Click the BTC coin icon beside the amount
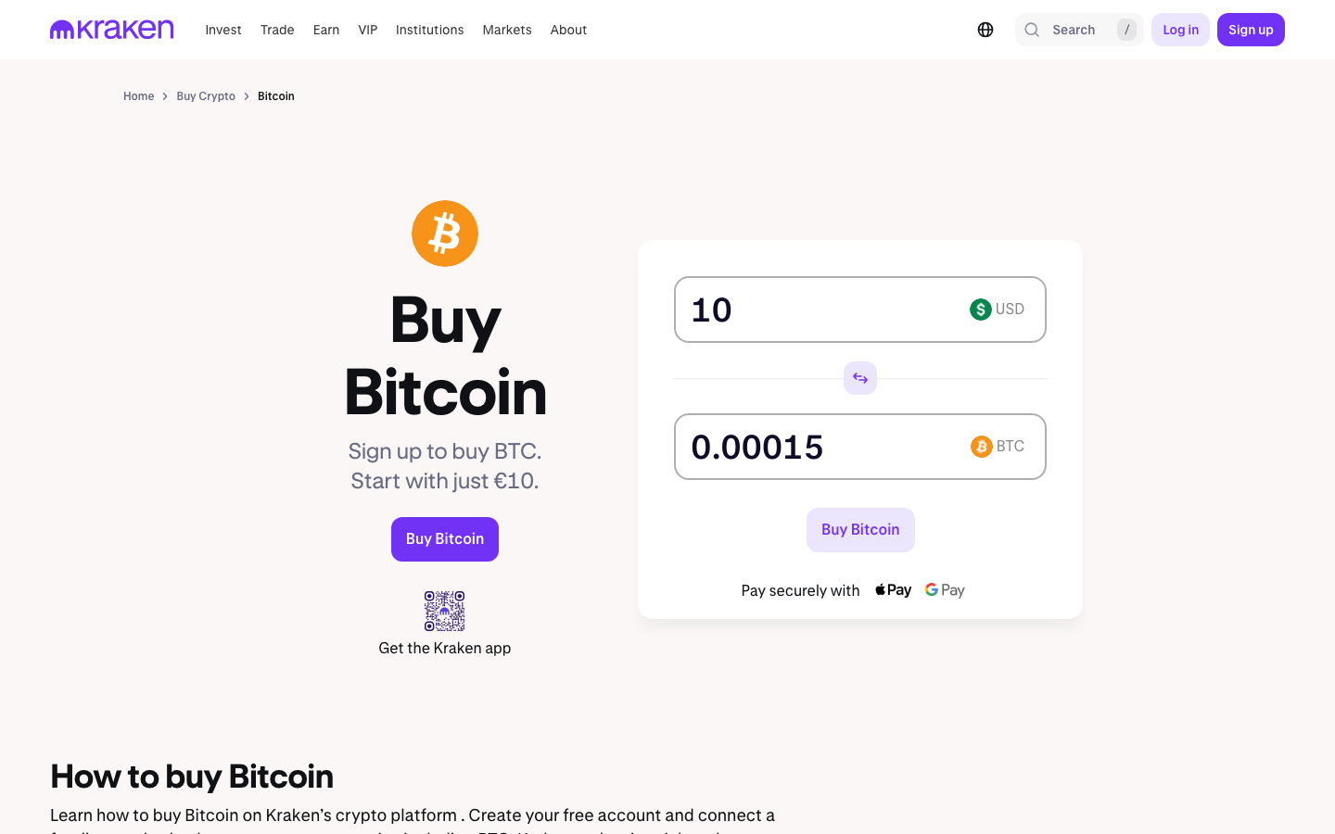This screenshot has height=834, width=1335. click(x=982, y=446)
